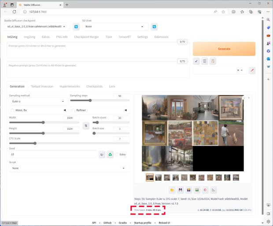This screenshot has width=273, height=226.
Task: Open Edge sidebar settings gear
Action: [268, 221]
